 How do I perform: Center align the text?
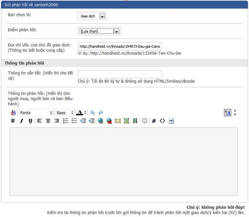(x=48, y=121)
